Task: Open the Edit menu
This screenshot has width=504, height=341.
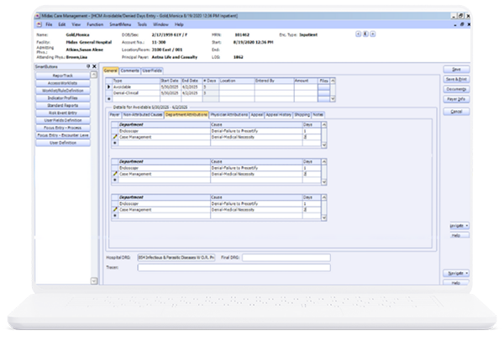Action: click(61, 24)
